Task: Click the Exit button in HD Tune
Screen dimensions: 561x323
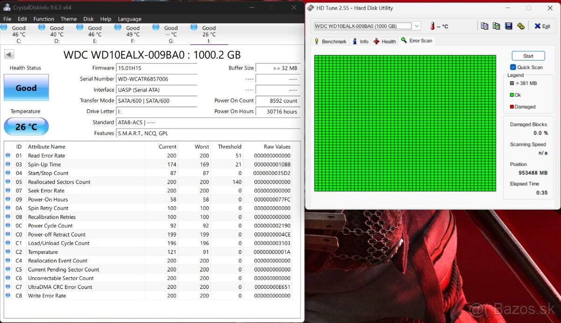Action: point(542,26)
